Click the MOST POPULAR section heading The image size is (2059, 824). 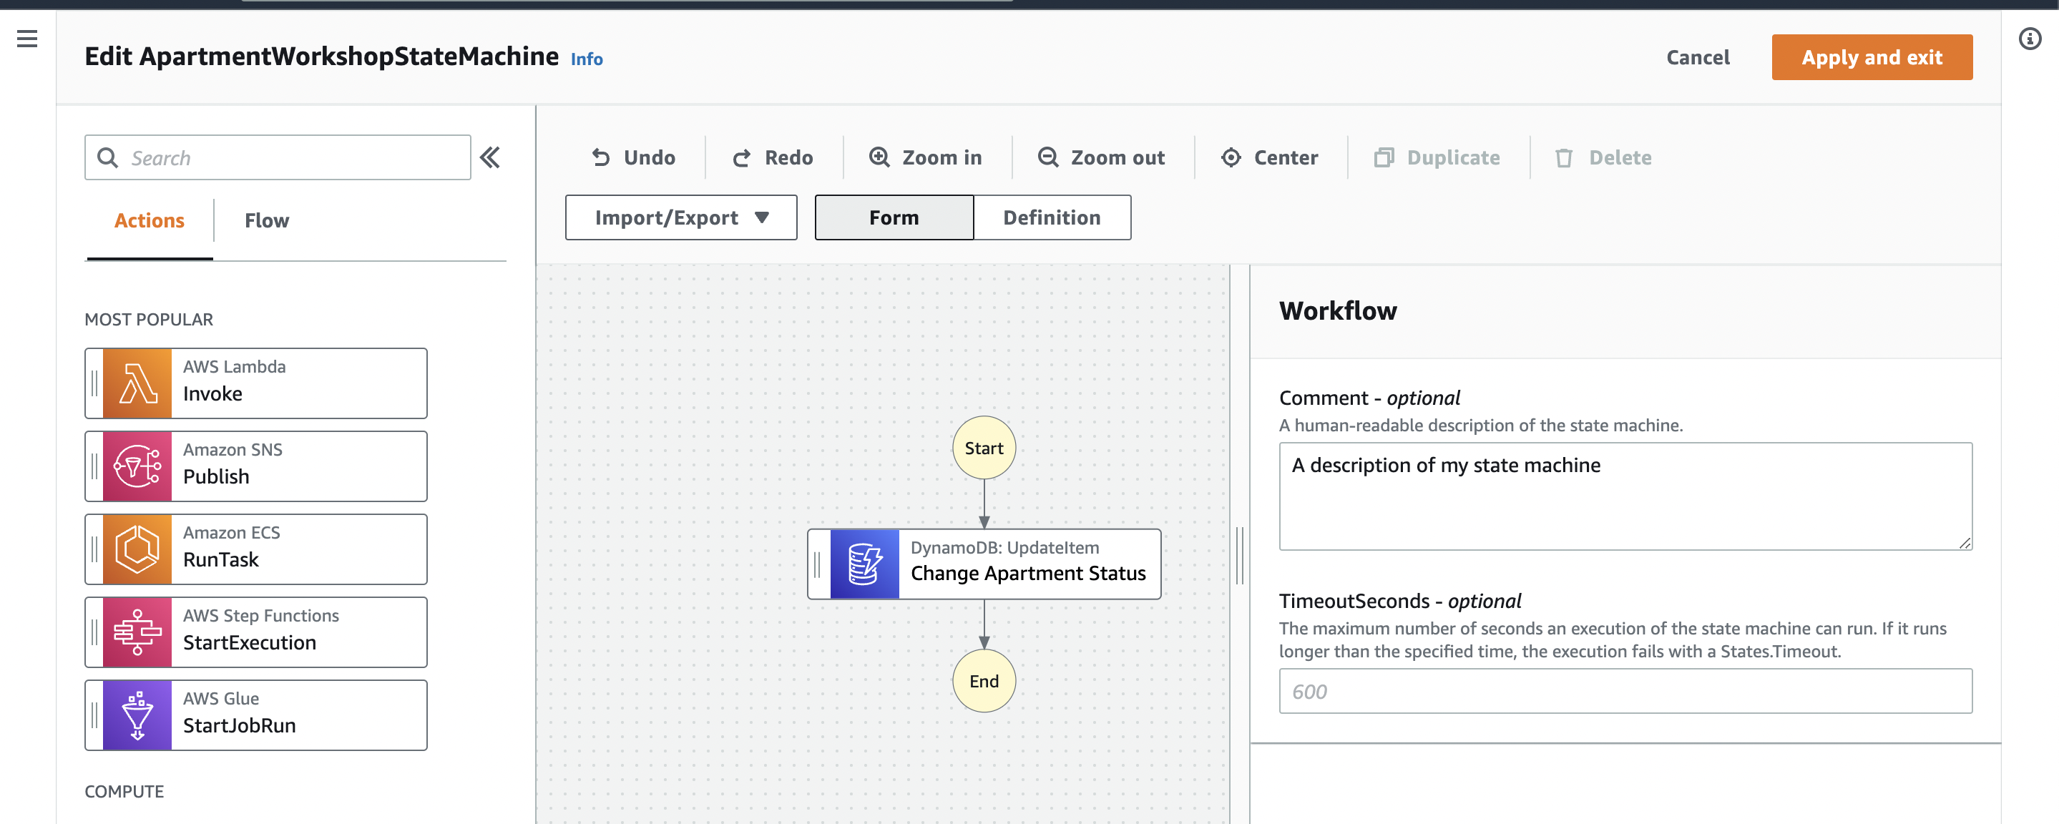[x=149, y=320]
